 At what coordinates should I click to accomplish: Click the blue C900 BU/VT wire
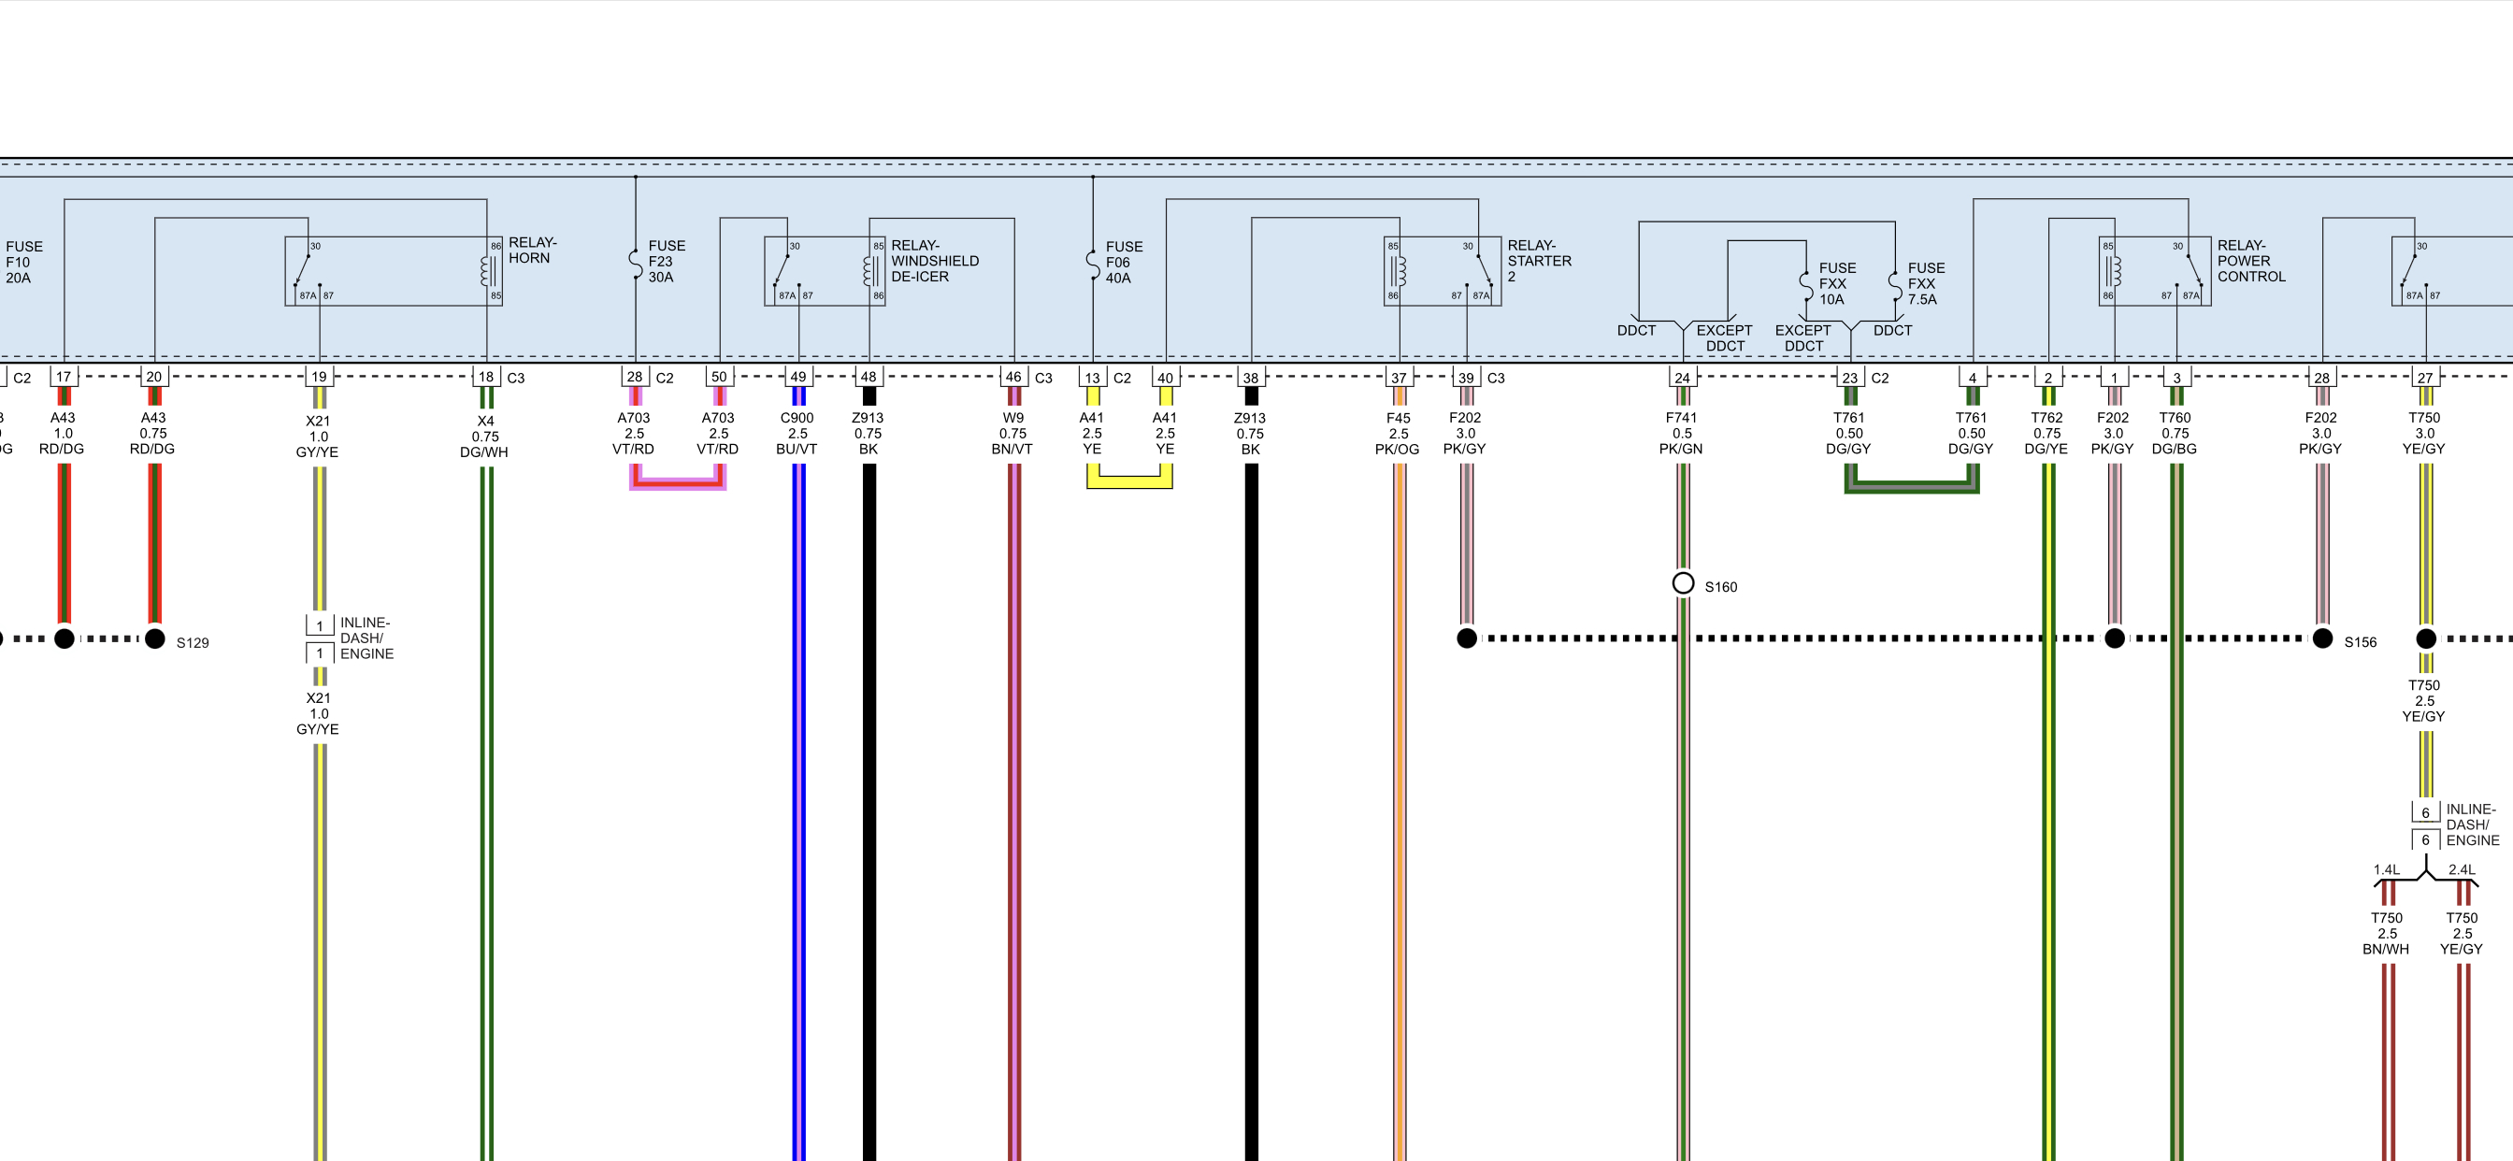(x=798, y=781)
